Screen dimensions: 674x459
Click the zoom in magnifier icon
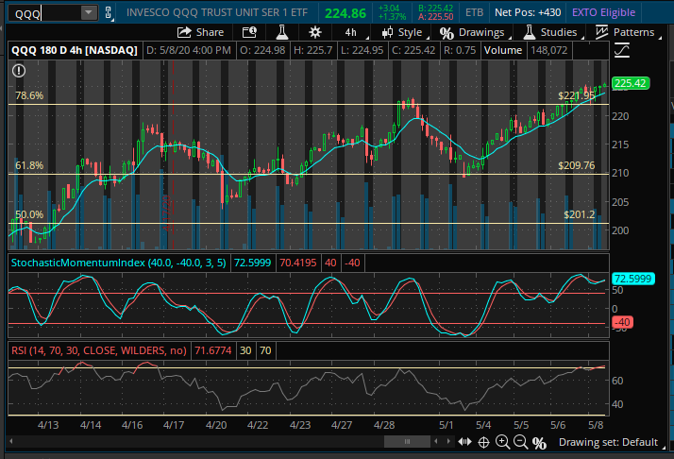(502, 442)
